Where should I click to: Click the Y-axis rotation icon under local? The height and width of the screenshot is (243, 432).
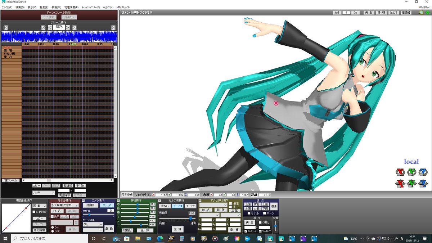[411, 172]
